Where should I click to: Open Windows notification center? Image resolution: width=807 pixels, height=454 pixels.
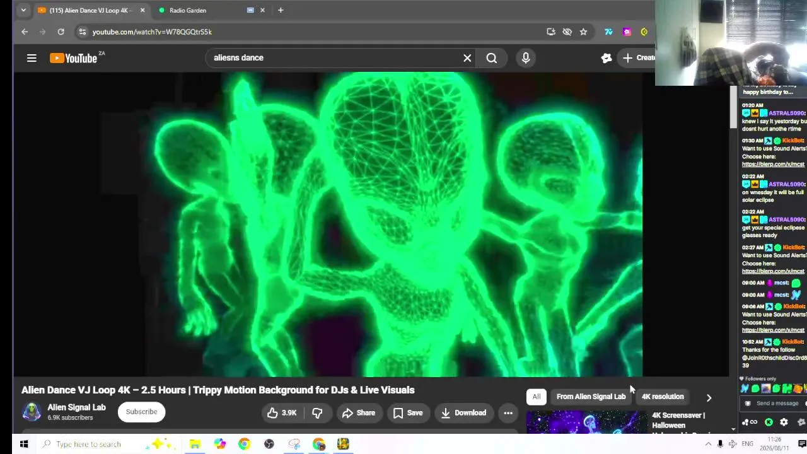(x=802, y=444)
